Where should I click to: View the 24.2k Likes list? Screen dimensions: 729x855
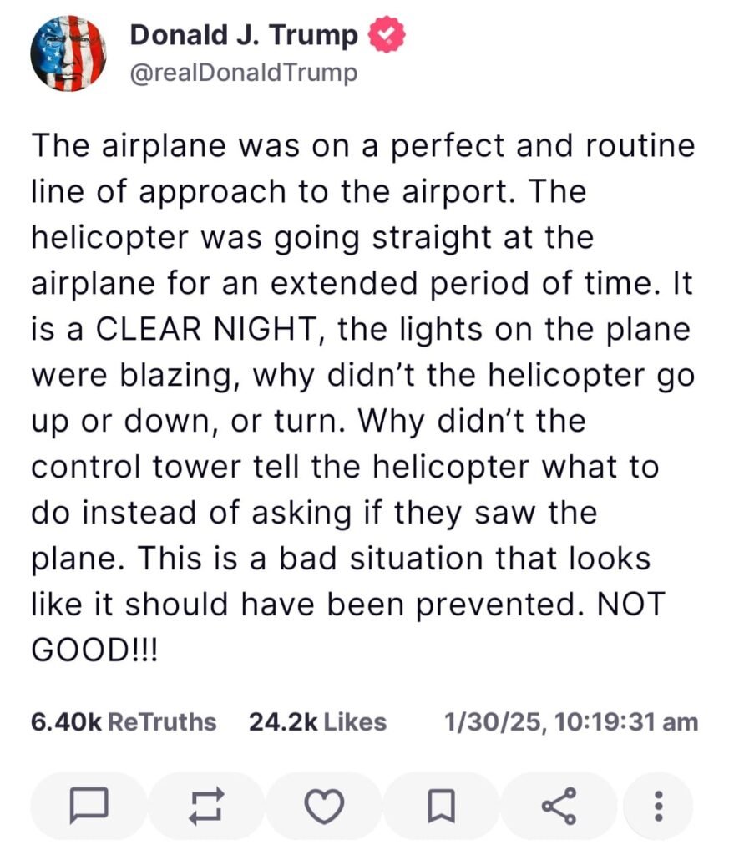tap(317, 721)
